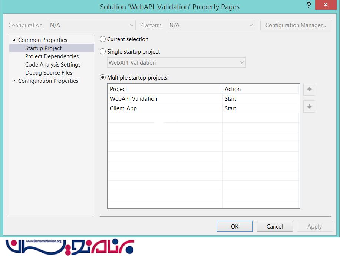
Task: Select the Single startup project option
Action: (x=103, y=52)
